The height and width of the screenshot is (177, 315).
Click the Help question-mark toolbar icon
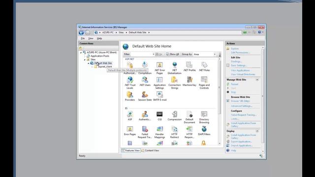[259, 32]
